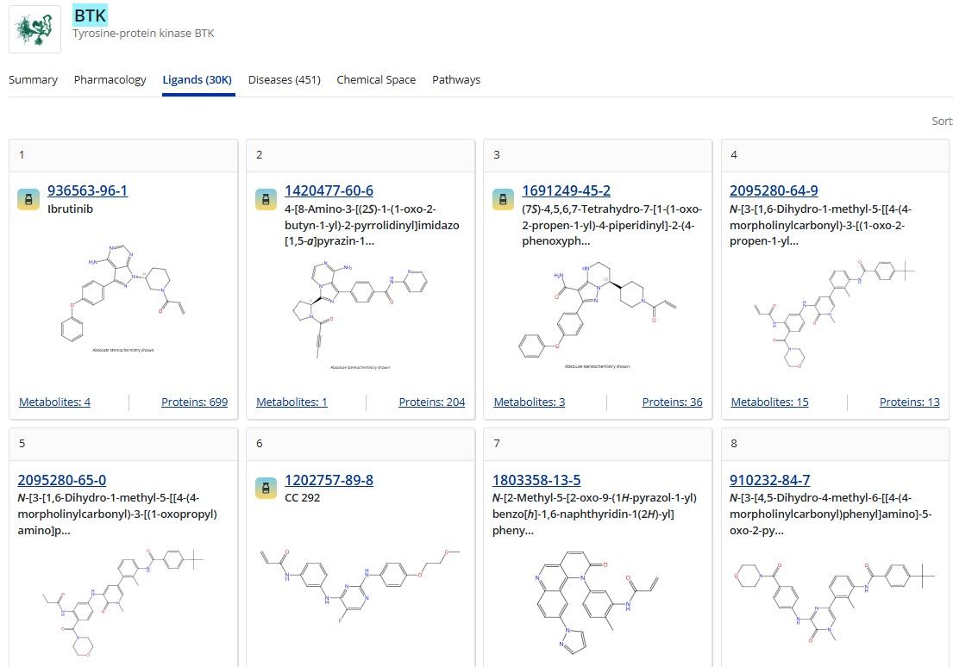Open the 936563-96-1 ligand link
953x667 pixels.
tap(87, 190)
